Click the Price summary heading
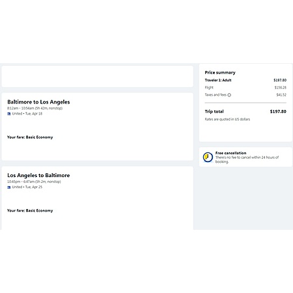This screenshot has width=293, height=293. pyautogui.click(x=220, y=72)
